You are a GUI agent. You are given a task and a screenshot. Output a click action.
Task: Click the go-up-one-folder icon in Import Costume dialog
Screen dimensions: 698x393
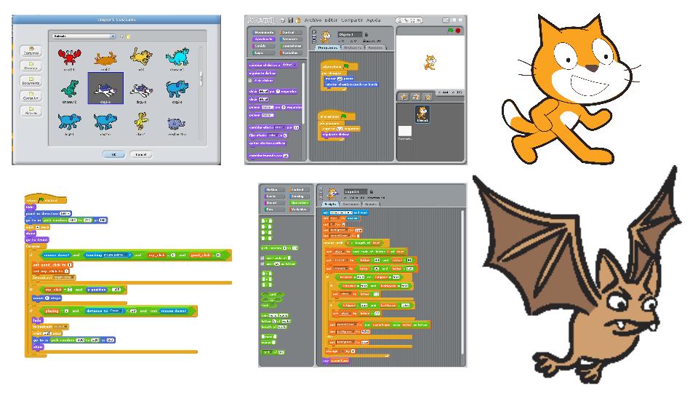[x=121, y=36]
